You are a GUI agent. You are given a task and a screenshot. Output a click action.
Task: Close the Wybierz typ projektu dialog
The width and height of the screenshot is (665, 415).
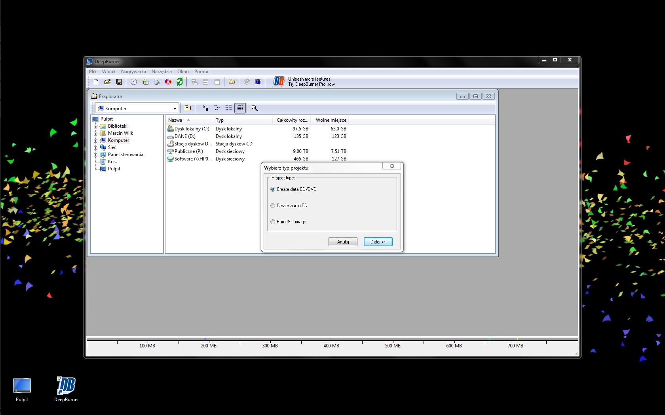(392, 166)
